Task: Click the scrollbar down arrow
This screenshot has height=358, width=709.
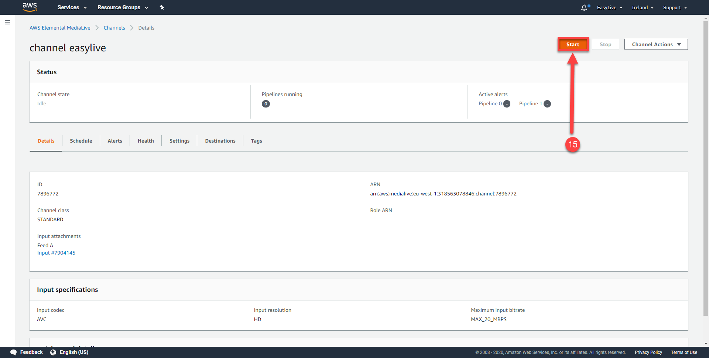Action: click(x=706, y=344)
